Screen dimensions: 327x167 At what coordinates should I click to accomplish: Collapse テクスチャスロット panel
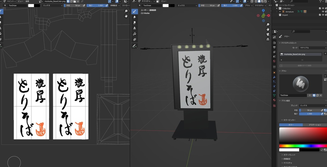click(288, 43)
